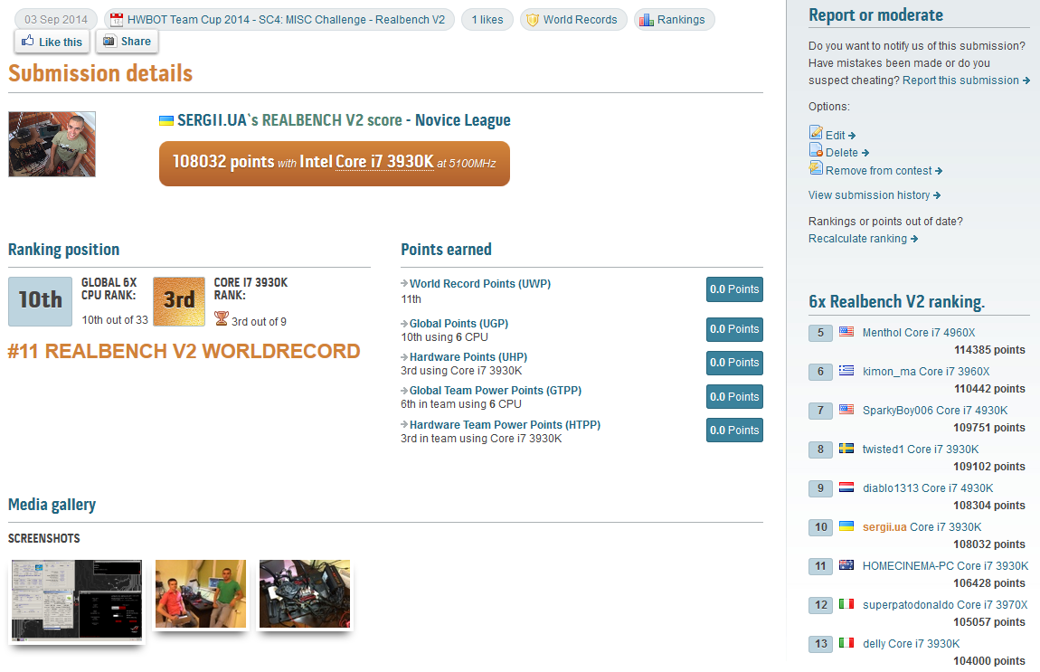Click the bar chart icon beside Rankings
Screen dimensions: 1040x672
tap(646, 20)
